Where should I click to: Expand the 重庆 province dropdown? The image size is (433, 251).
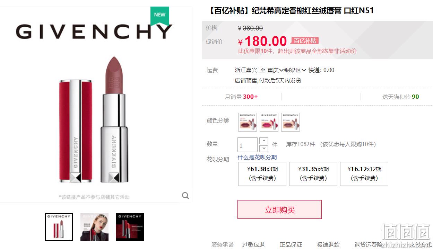click(x=276, y=70)
